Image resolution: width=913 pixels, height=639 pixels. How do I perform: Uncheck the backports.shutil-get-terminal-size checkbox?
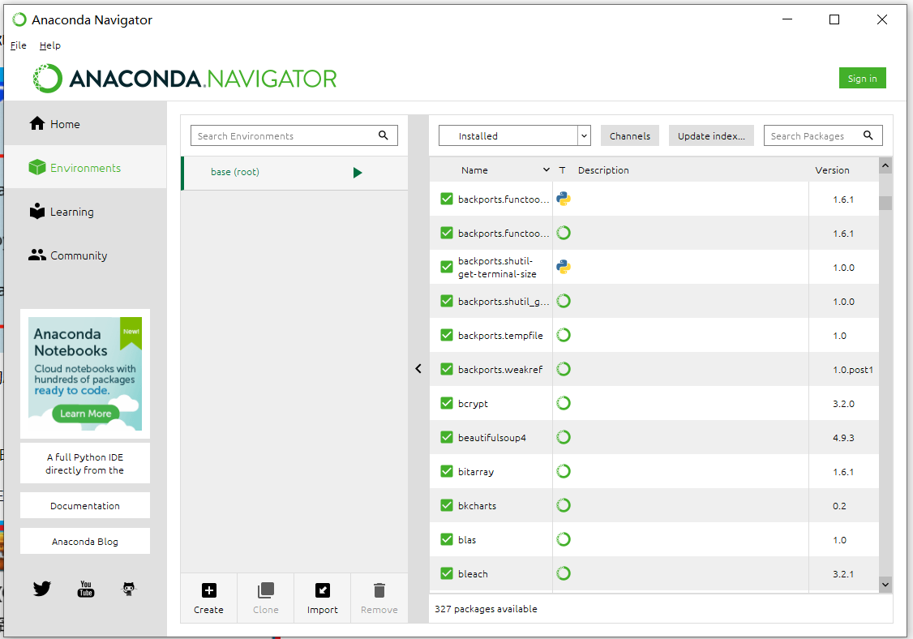[447, 267]
